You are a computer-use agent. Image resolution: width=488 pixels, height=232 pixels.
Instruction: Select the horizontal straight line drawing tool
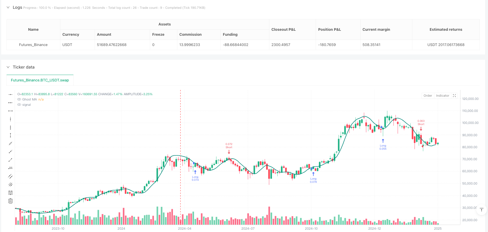click(x=11, y=94)
